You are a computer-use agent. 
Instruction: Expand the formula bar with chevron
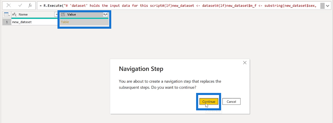point(328,6)
